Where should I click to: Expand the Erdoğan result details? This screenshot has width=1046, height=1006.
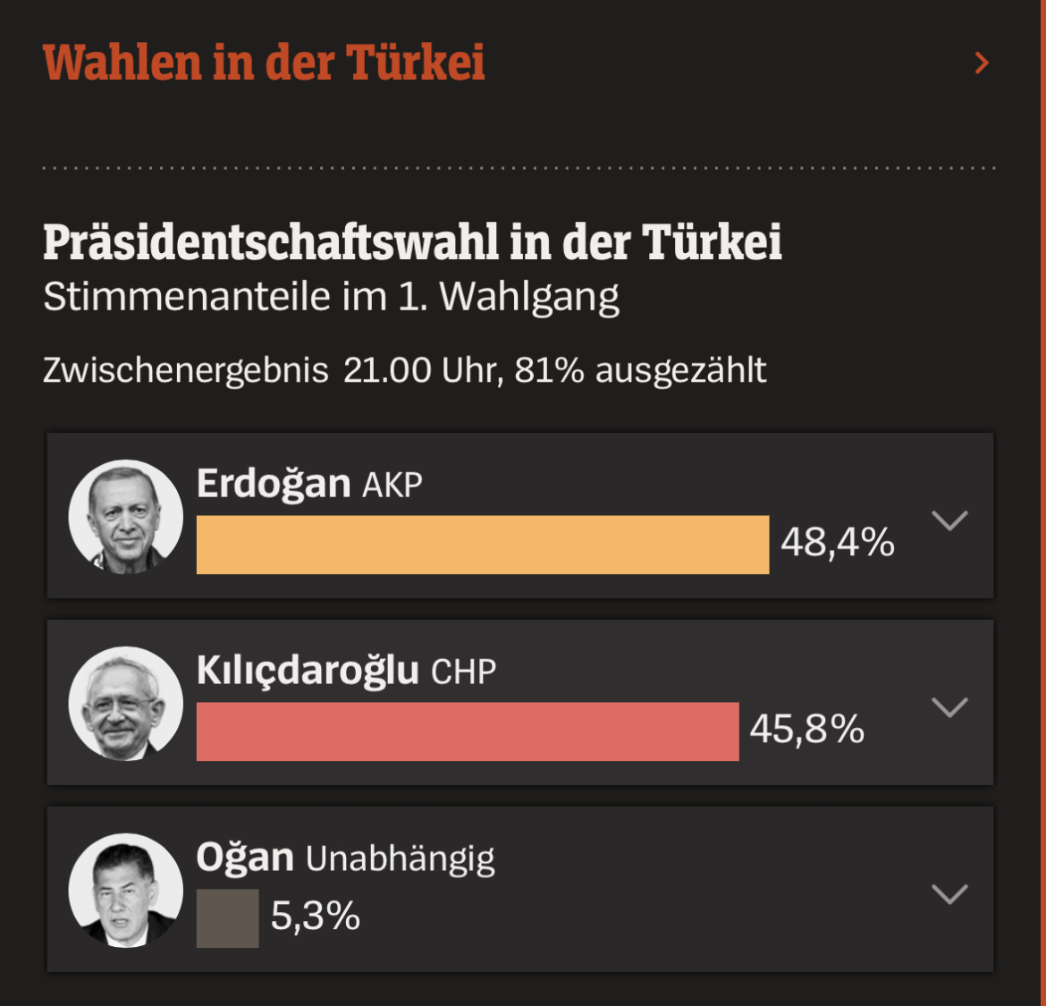949,520
